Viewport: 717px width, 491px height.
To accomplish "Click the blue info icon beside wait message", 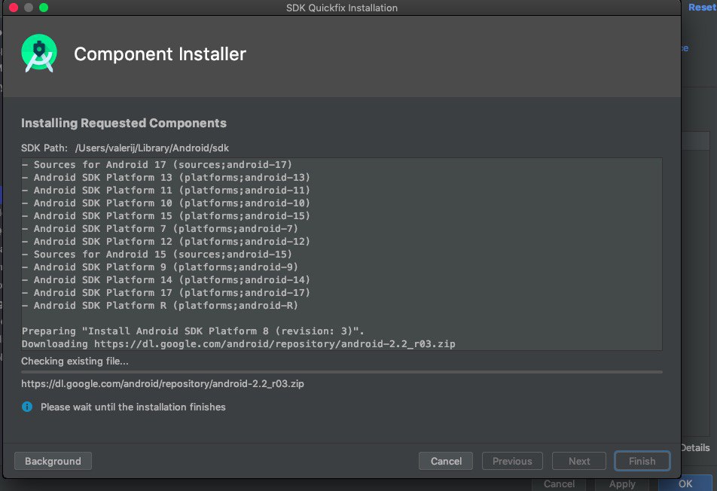I will (27, 407).
